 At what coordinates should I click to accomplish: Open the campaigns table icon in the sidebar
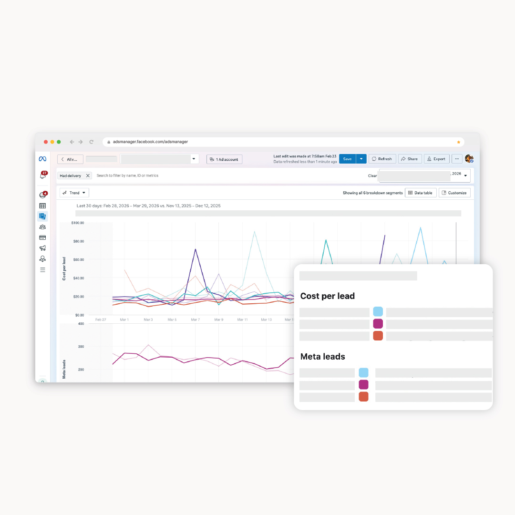click(42, 206)
